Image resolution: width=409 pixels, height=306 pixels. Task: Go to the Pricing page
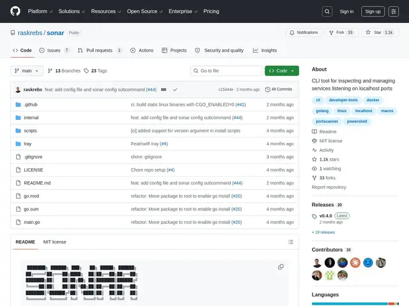tap(212, 11)
